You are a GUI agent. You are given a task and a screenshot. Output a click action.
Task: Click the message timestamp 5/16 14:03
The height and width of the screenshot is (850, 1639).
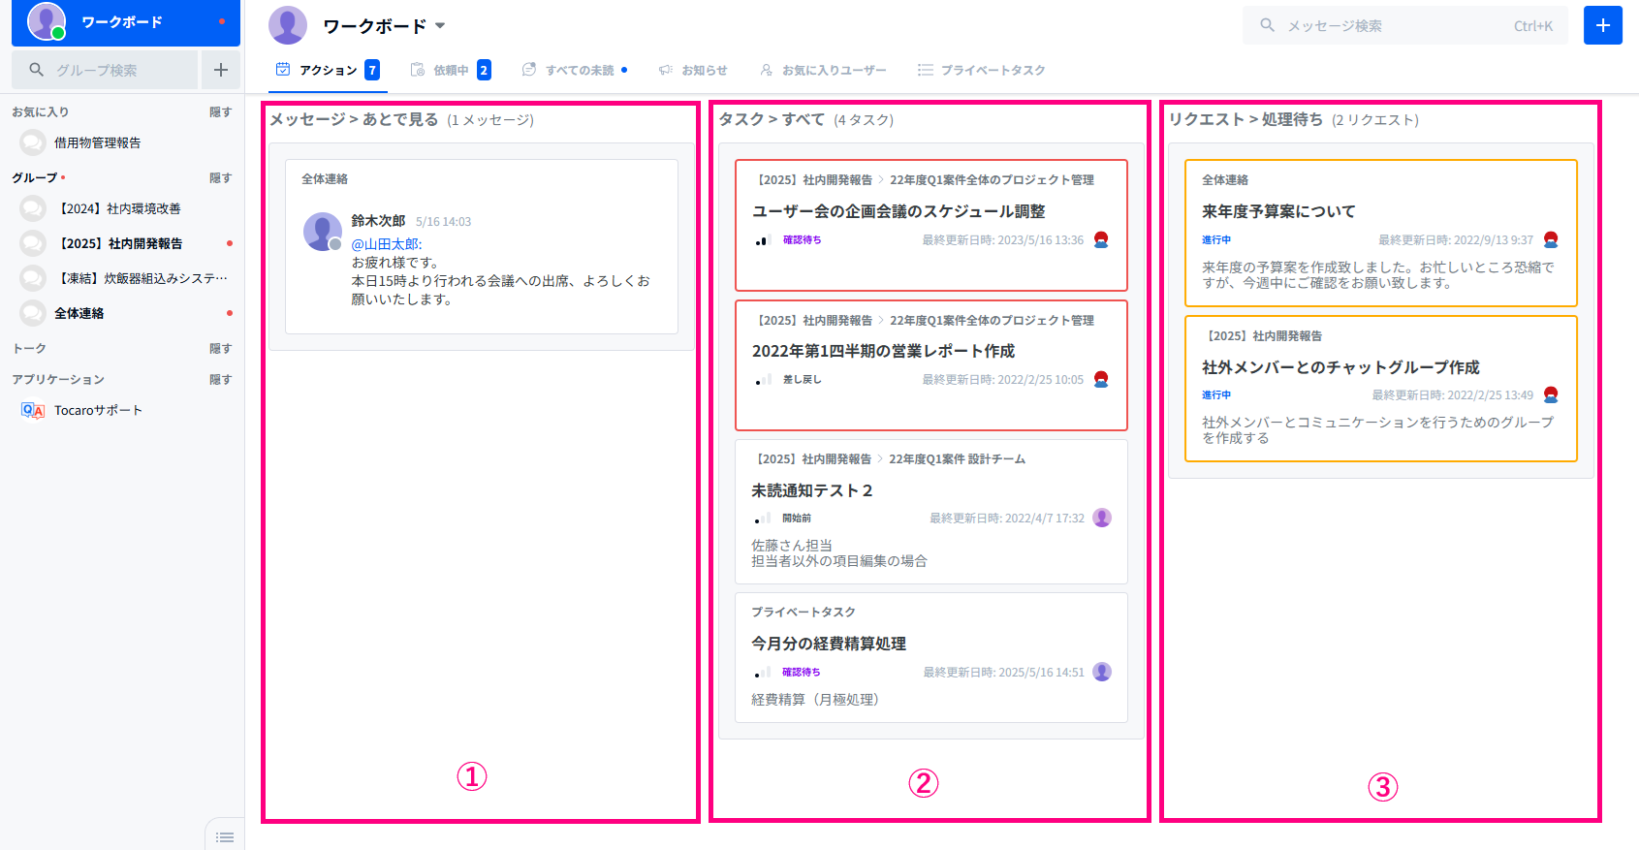pos(444,222)
